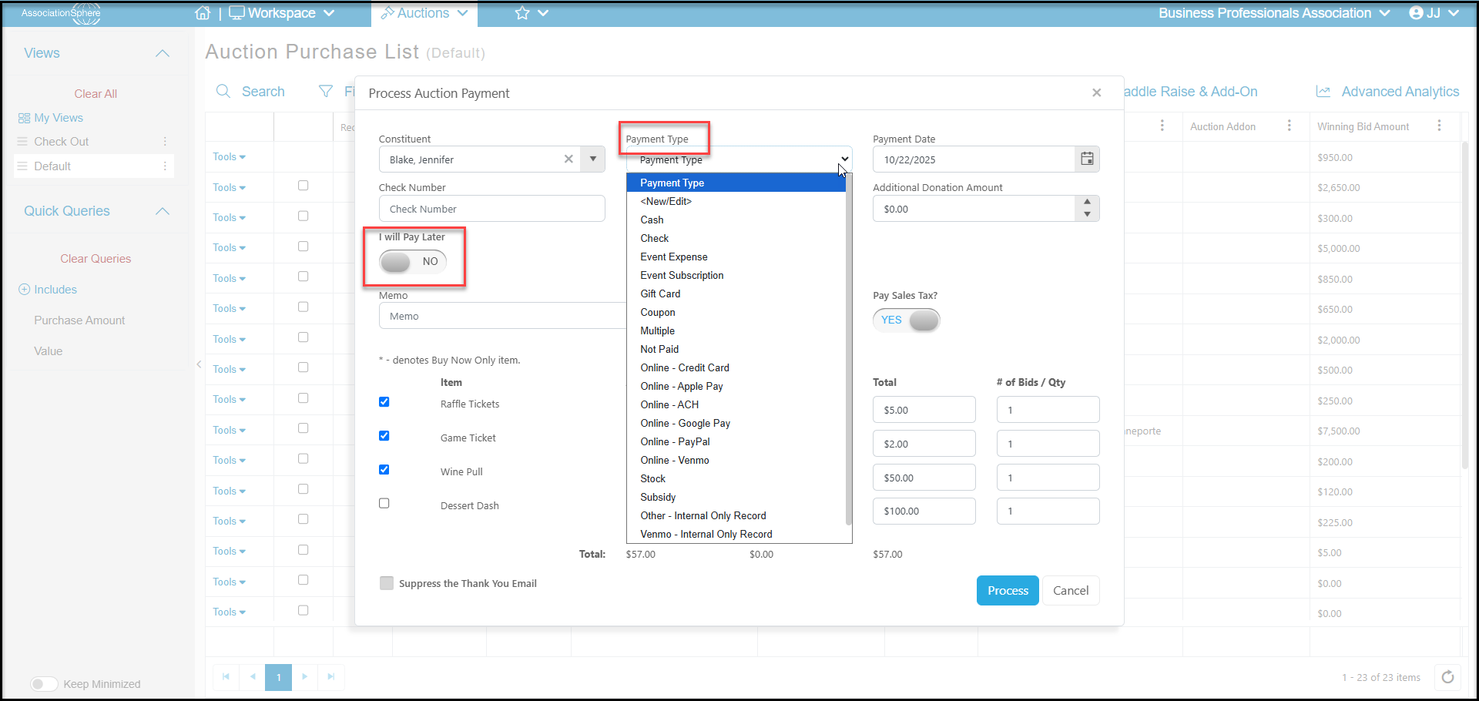This screenshot has width=1479, height=701.
Task: Increase the Additional Donation Amount
Action: pos(1087,202)
